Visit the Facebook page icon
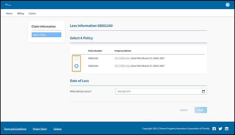The height and width of the screenshot is (135, 235). click(x=214, y=128)
